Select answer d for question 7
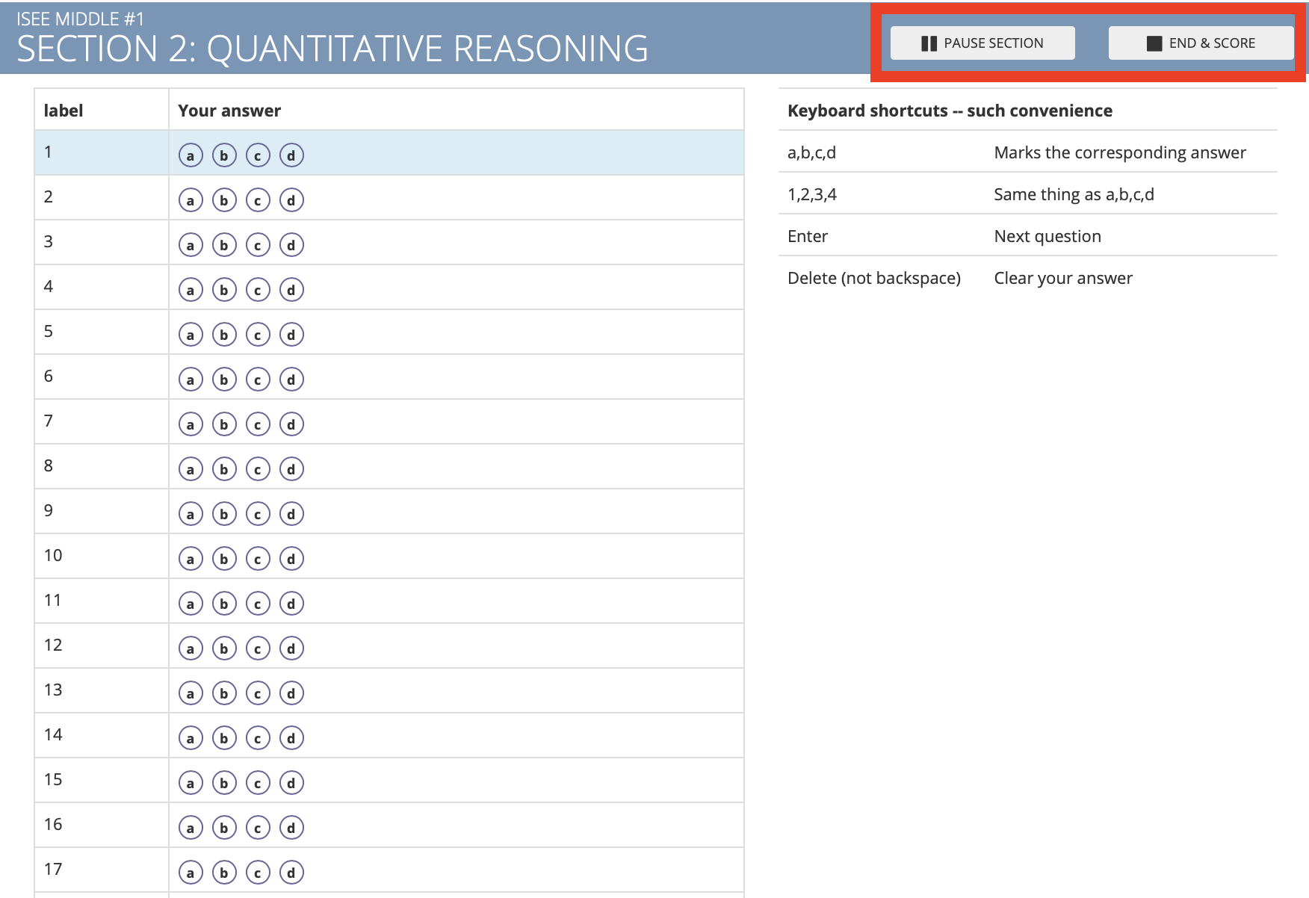Image resolution: width=1309 pixels, height=898 pixels. tap(291, 424)
